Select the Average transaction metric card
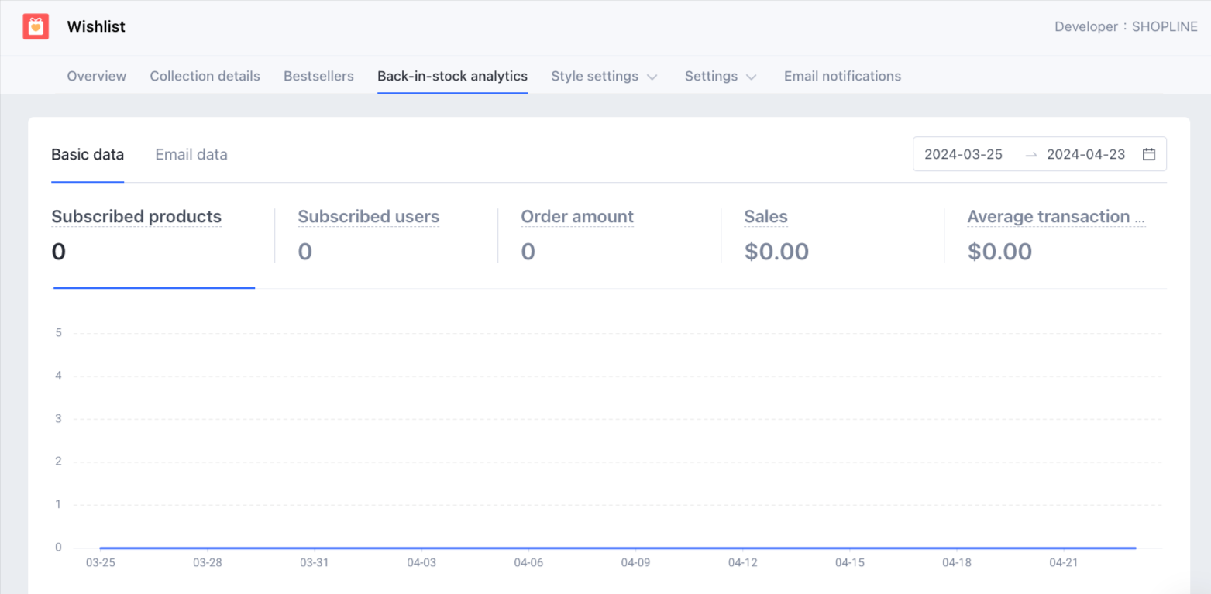The height and width of the screenshot is (594, 1211). [1055, 235]
